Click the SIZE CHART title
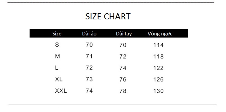This screenshot has height=112, width=226. tap(108, 16)
